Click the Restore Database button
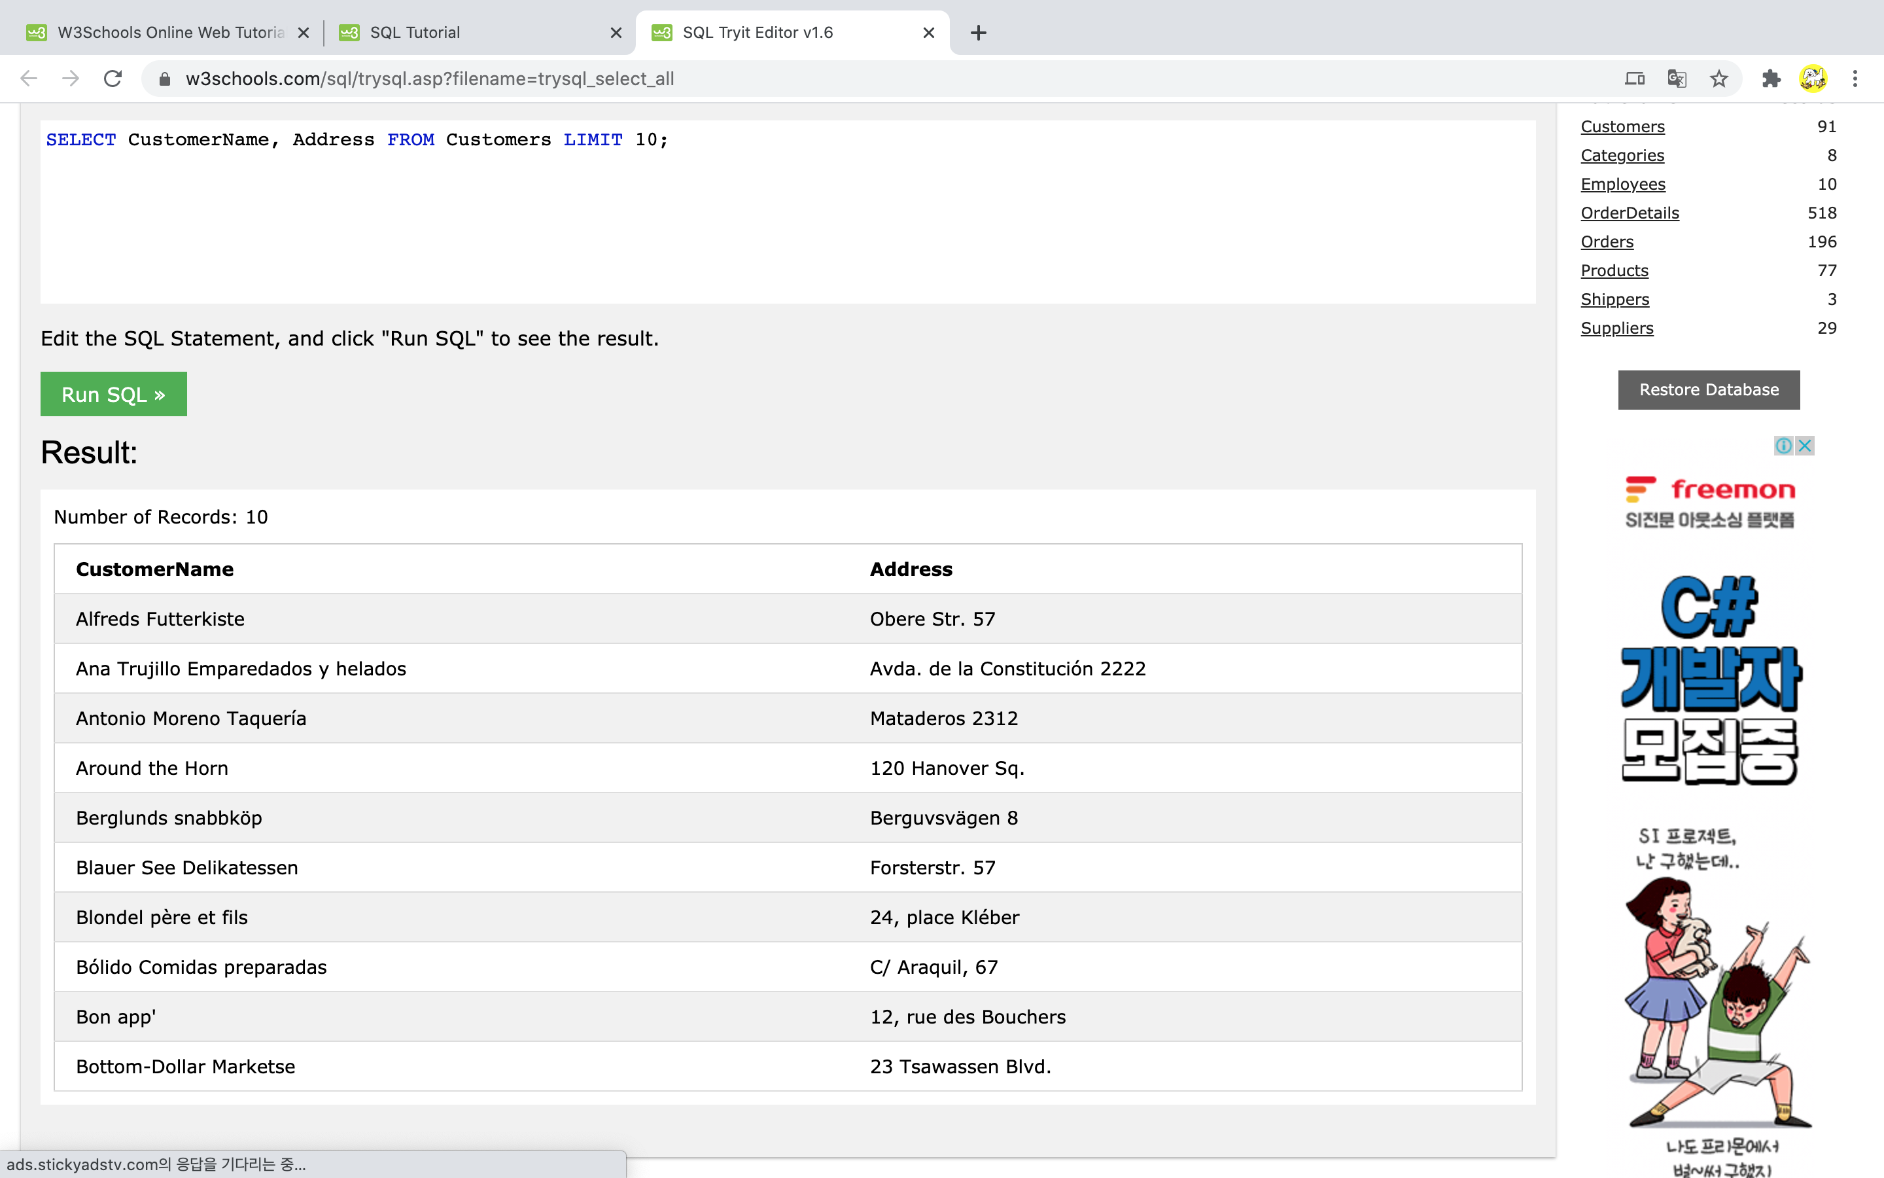Screen dimensions: 1884x1178 click(x=1708, y=389)
